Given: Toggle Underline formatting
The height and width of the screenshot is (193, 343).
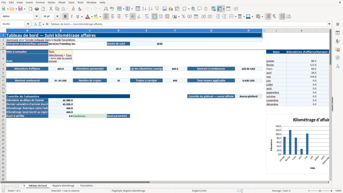Looking at the screenshot, I should tap(77, 17).
